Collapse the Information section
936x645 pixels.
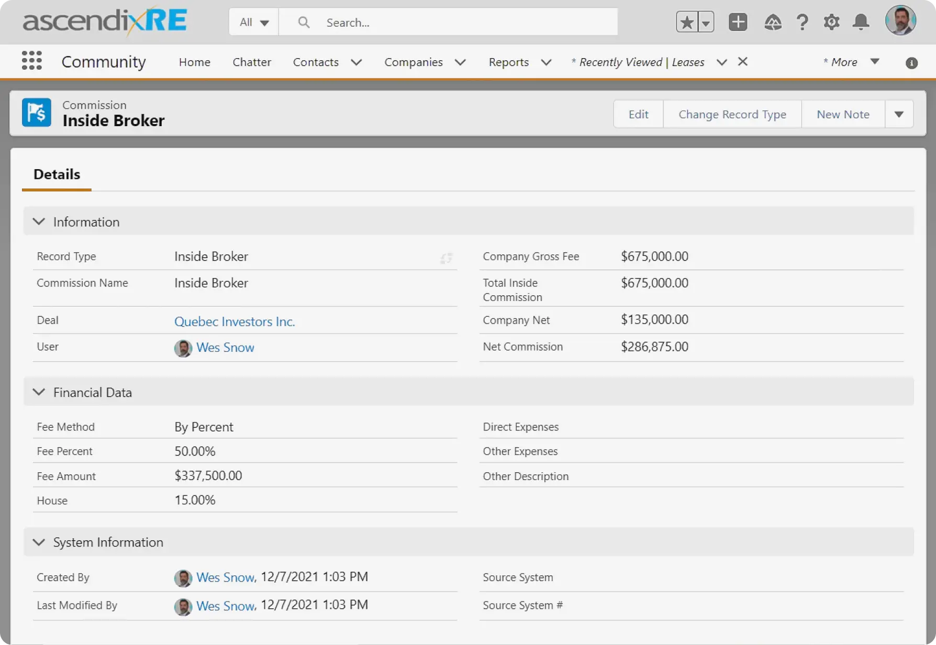tap(39, 221)
